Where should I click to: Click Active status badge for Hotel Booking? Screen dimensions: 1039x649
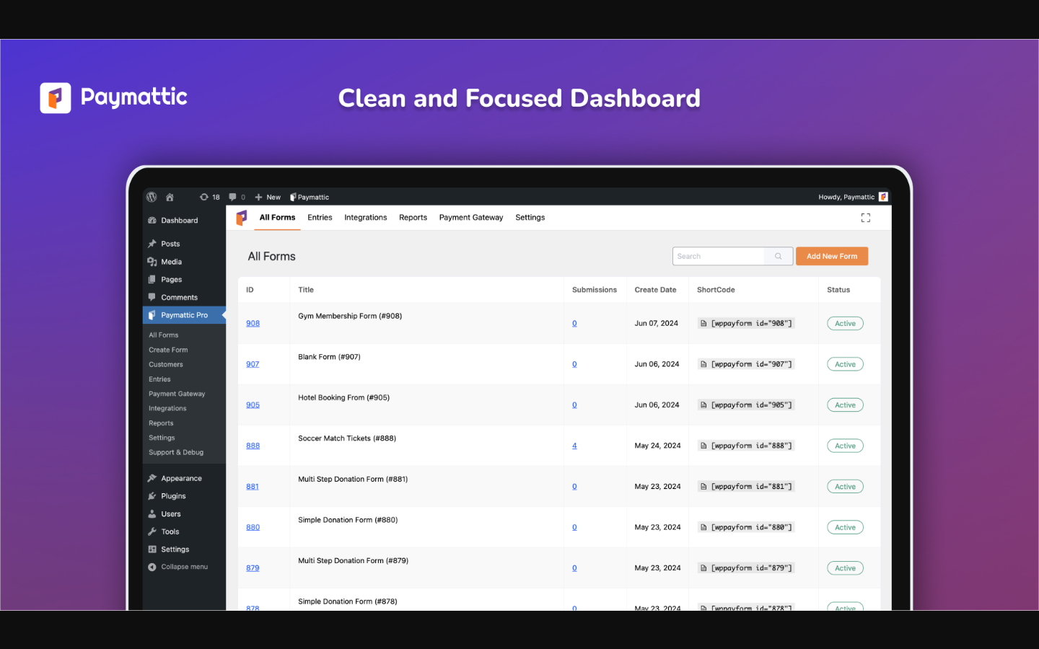coord(845,405)
